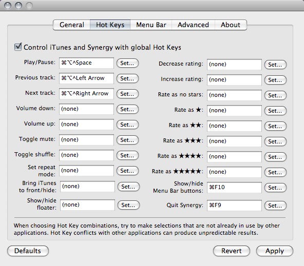The height and width of the screenshot is (266, 304).
Task: Restore settings with the Defaults button
Action: click(28, 251)
